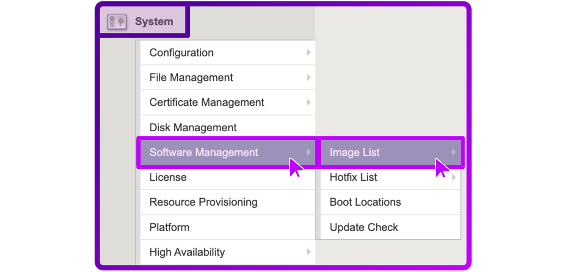Image resolution: width=572 pixels, height=272 pixels.
Task: Select the Configuration menu item
Action: [227, 53]
